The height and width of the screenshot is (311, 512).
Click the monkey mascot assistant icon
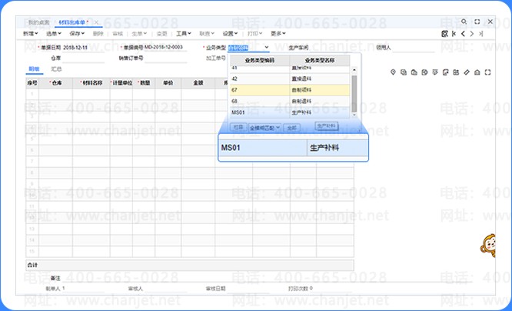(488, 246)
